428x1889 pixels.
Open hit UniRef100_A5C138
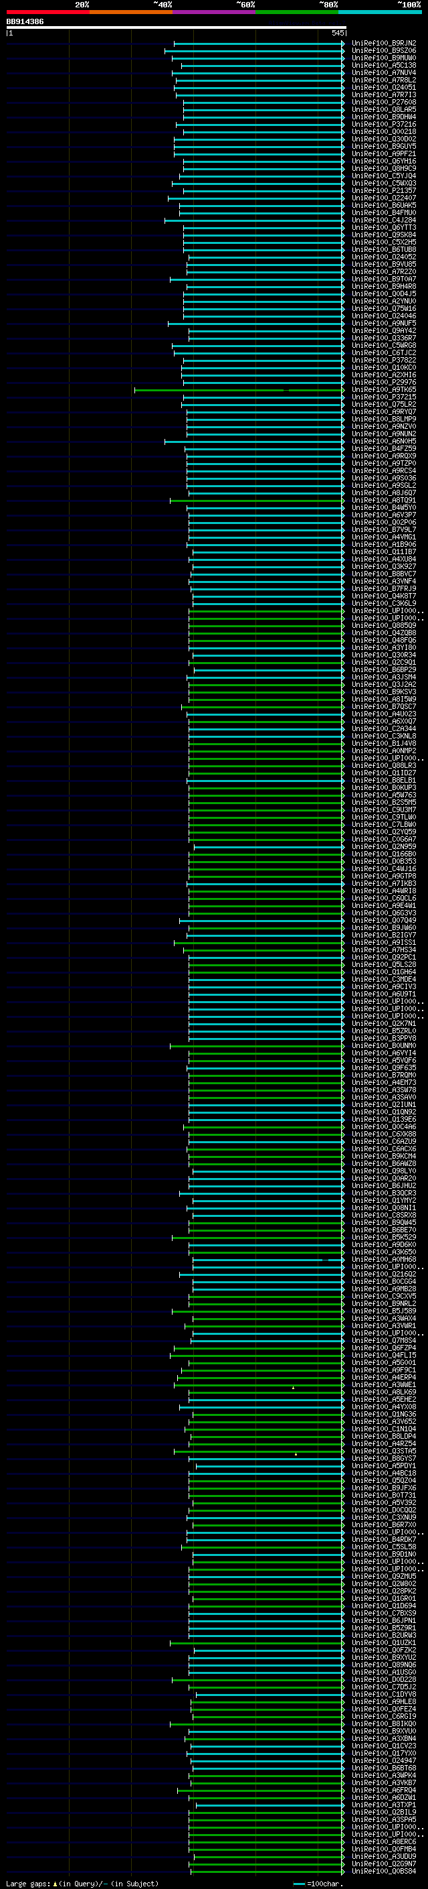(x=383, y=65)
